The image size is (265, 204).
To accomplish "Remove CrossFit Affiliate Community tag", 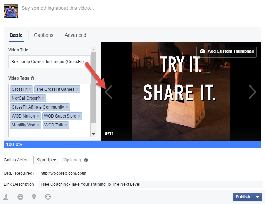I will [67, 107].
